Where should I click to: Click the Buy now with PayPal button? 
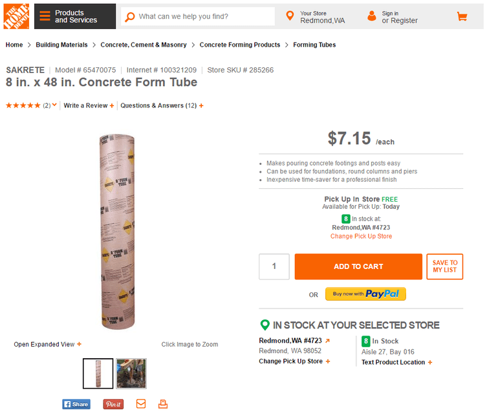pyautogui.click(x=365, y=294)
